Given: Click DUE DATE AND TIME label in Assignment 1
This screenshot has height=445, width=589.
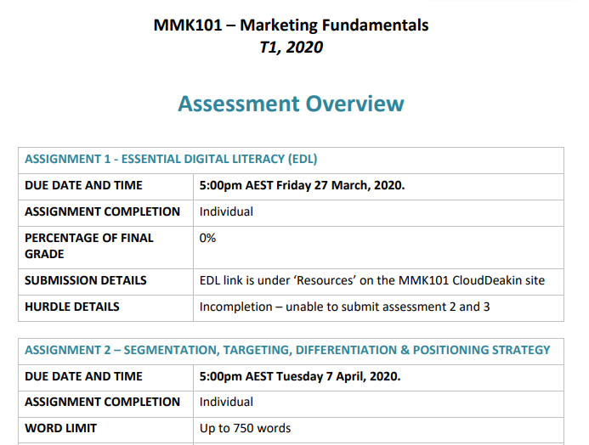Looking at the screenshot, I should 83,185.
